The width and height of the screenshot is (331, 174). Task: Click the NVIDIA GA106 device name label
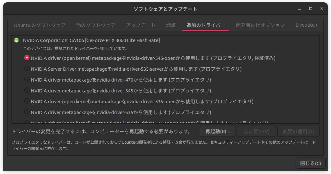click(91, 40)
